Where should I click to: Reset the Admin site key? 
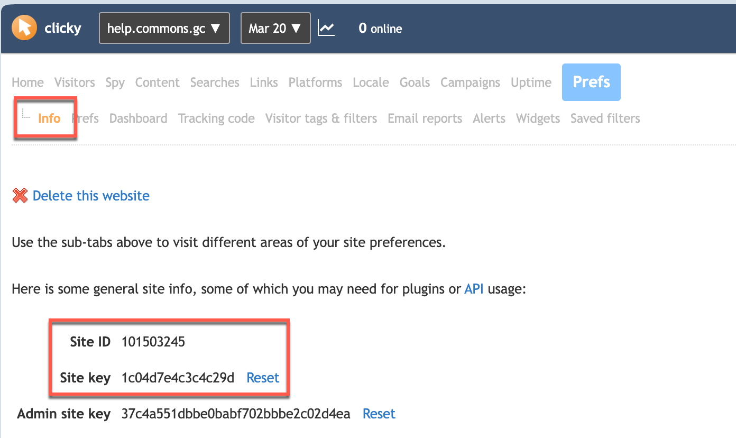pos(379,414)
